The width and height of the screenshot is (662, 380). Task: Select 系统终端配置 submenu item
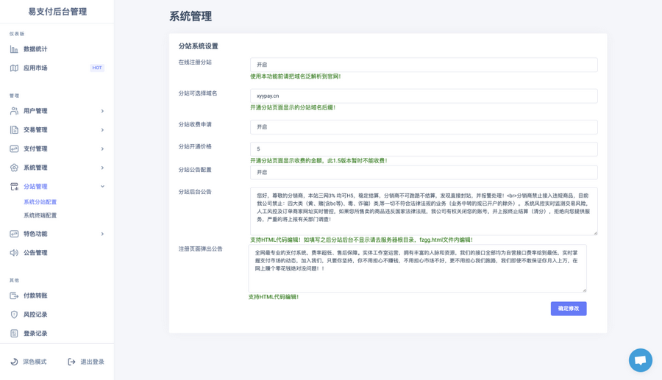click(40, 215)
